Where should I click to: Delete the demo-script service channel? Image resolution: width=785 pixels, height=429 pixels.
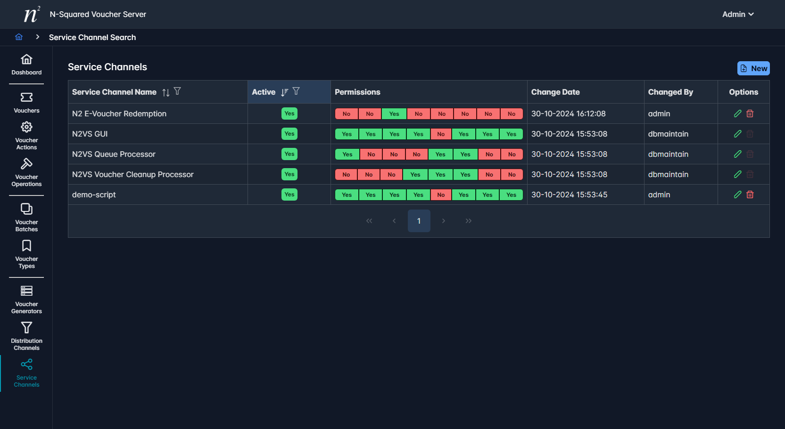[750, 194]
